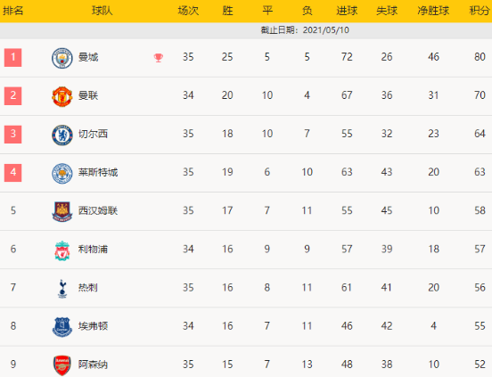Click the Manchester United club crest

coord(62,96)
